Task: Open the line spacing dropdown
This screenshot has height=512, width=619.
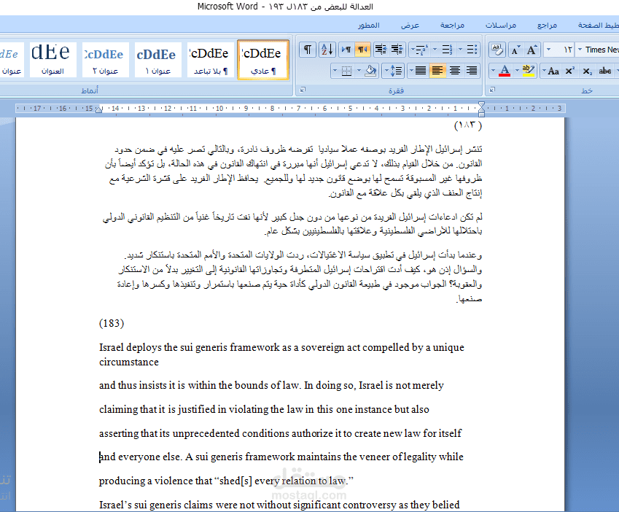Action: point(394,71)
